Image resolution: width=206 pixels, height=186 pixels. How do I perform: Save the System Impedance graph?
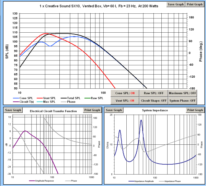[x=114, y=110]
